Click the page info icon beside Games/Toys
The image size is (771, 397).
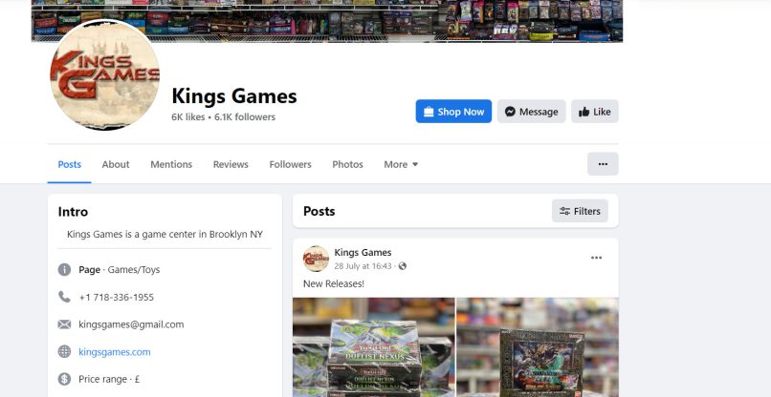pyautogui.click(x=64, y=269)
